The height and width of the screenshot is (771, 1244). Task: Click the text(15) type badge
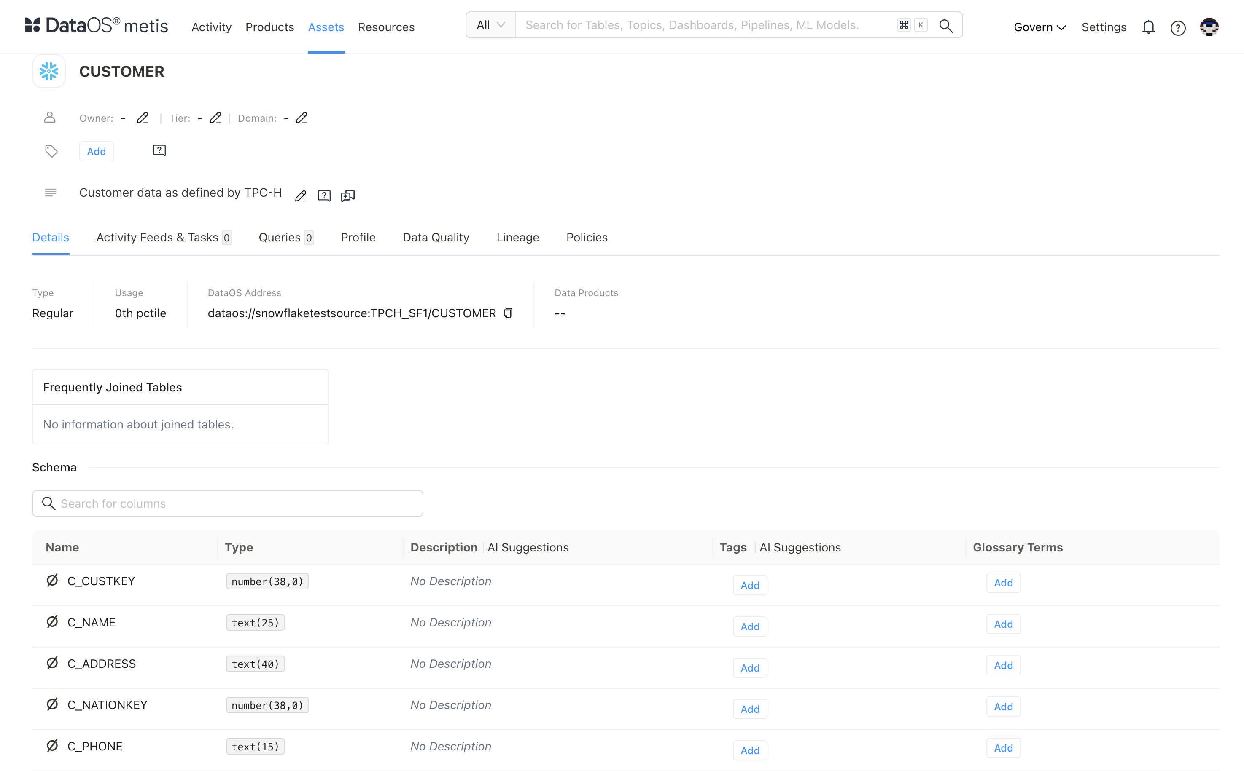tap(255, 746)
